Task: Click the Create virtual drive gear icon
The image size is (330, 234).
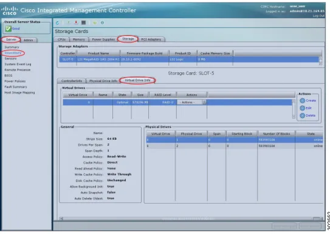Action: pos(303,100)
